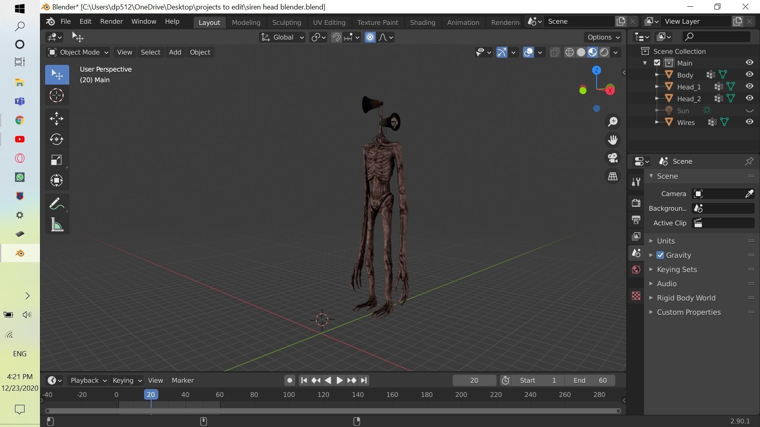Disable the Gravity checkbox
This screenshot has width=760, height=427.
point(660,255)
